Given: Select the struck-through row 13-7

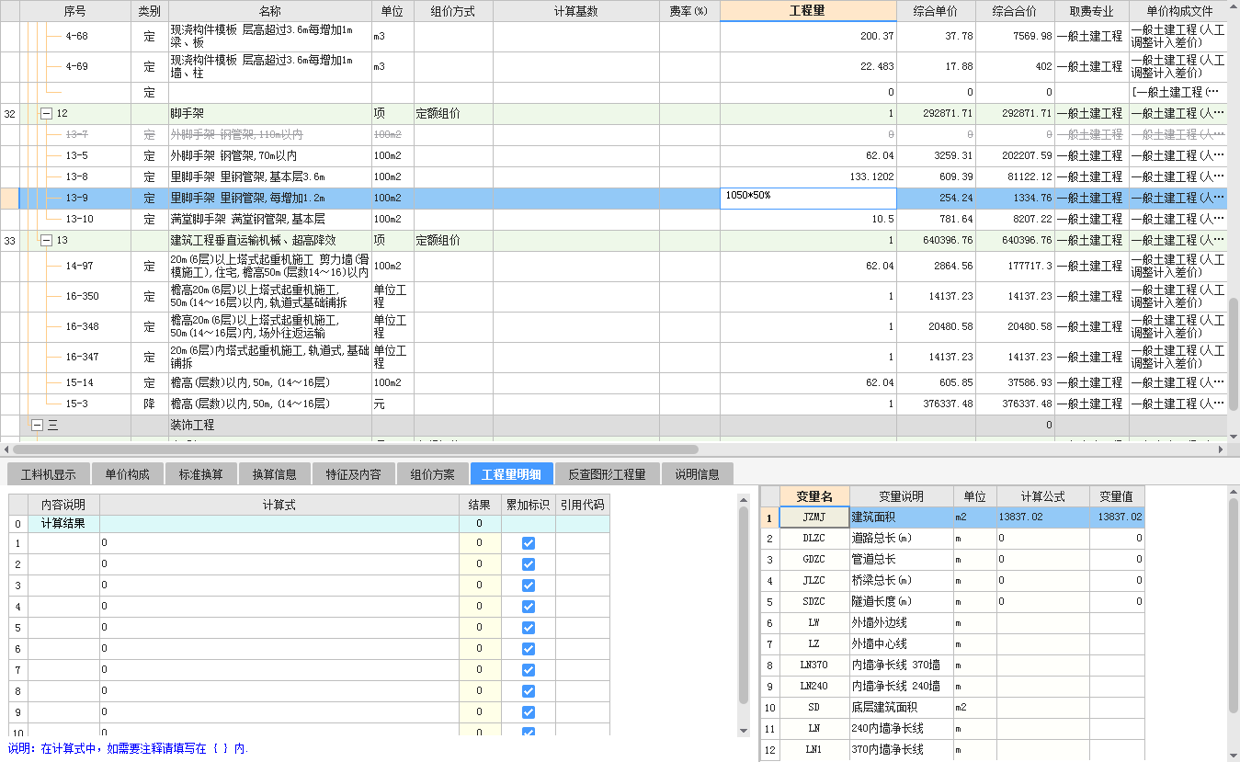Looking at the screenshot, I should coord(613,134).
